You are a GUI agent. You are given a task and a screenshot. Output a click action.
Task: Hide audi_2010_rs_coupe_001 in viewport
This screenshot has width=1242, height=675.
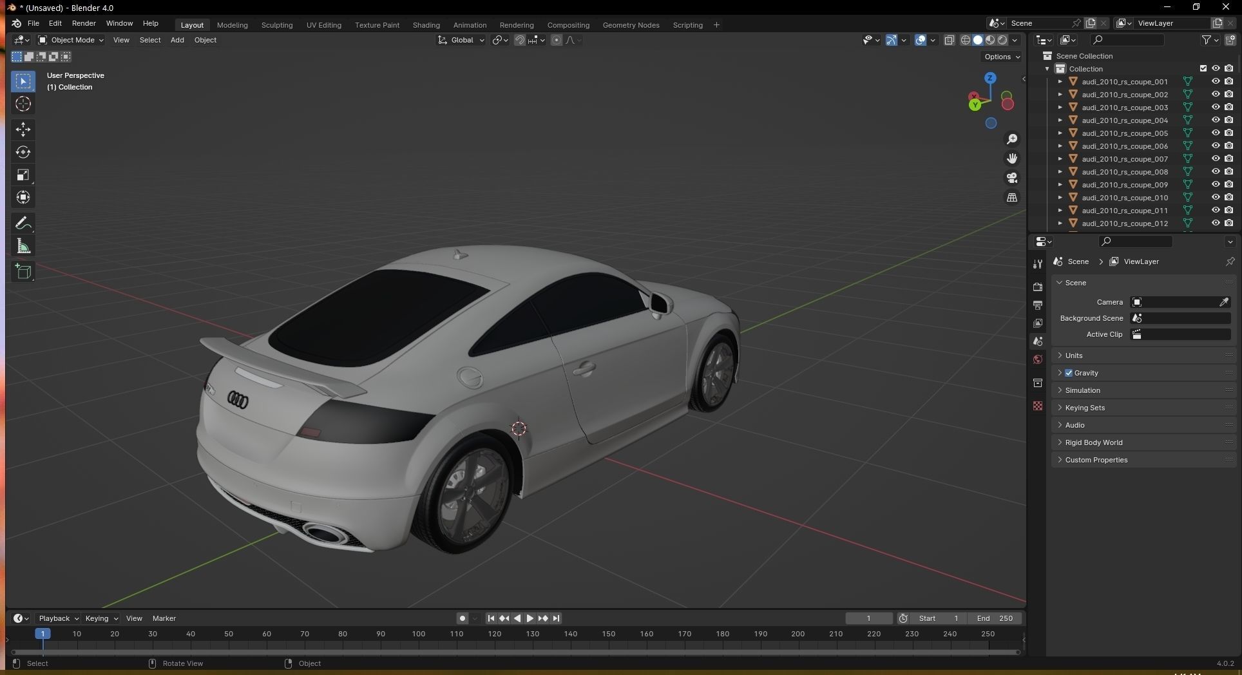tap(1216, 81)
